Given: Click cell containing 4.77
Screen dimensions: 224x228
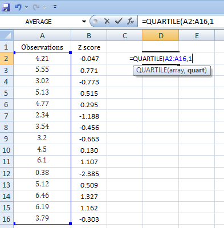Looking at the screenshot, I should [x=42, y=104].
